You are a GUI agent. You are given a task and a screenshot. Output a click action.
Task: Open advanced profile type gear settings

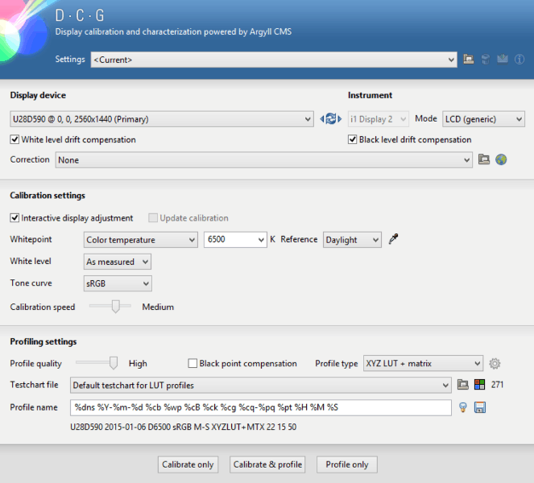495,364
